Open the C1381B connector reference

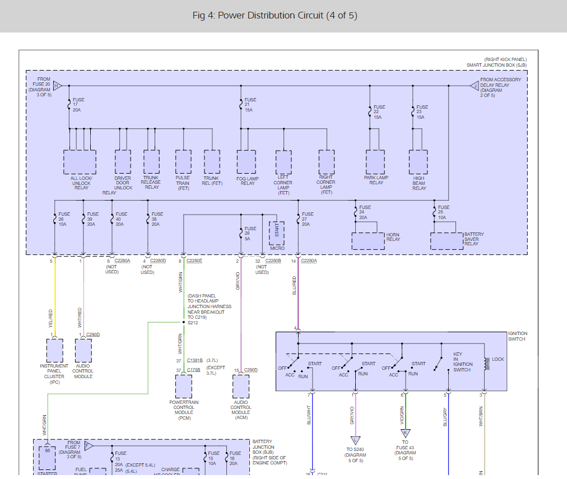pos(195,360)
